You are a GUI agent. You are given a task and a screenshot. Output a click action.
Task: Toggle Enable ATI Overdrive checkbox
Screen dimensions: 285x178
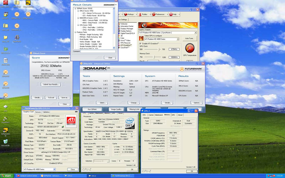[x=140, y=44]
